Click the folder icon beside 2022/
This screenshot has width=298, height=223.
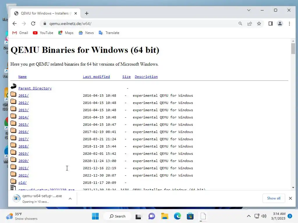coord(13,174)
